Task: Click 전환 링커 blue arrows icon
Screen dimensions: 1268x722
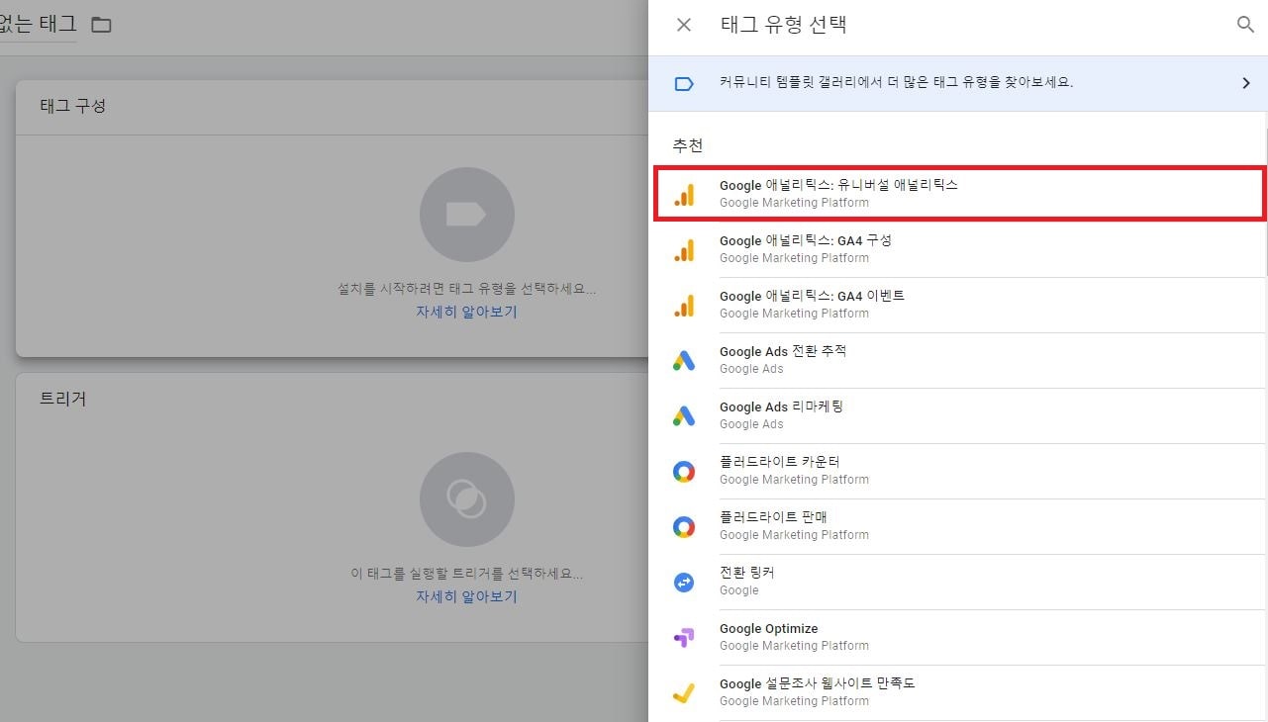Action: pos(684,583)
